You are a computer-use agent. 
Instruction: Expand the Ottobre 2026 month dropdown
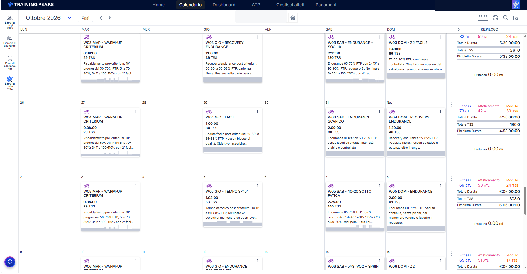click(x=70, y=18)
